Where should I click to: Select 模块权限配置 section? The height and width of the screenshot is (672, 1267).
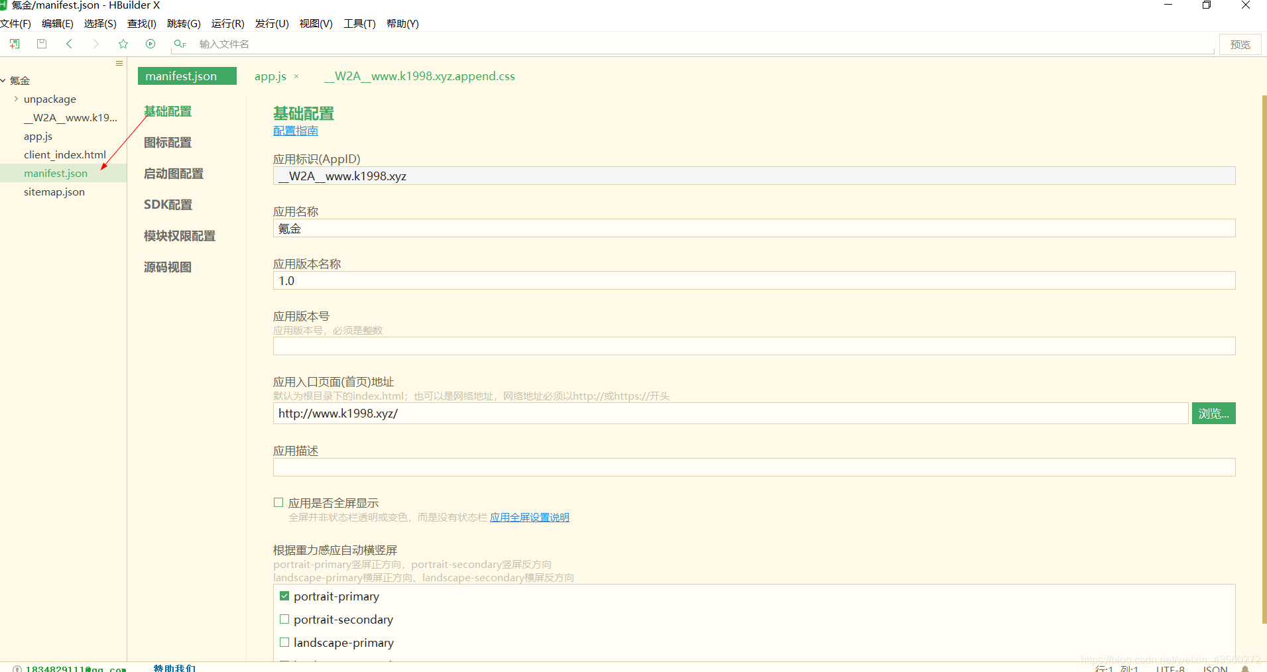pos(180,236)
